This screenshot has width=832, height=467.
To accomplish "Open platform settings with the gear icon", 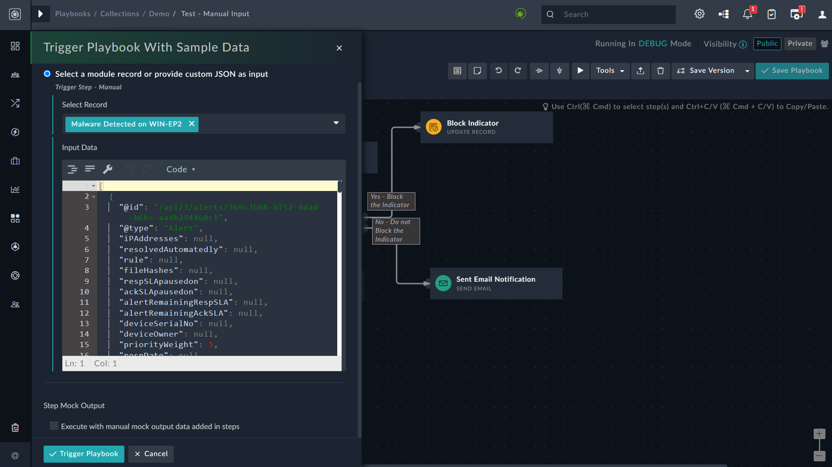I will (700, 14).
